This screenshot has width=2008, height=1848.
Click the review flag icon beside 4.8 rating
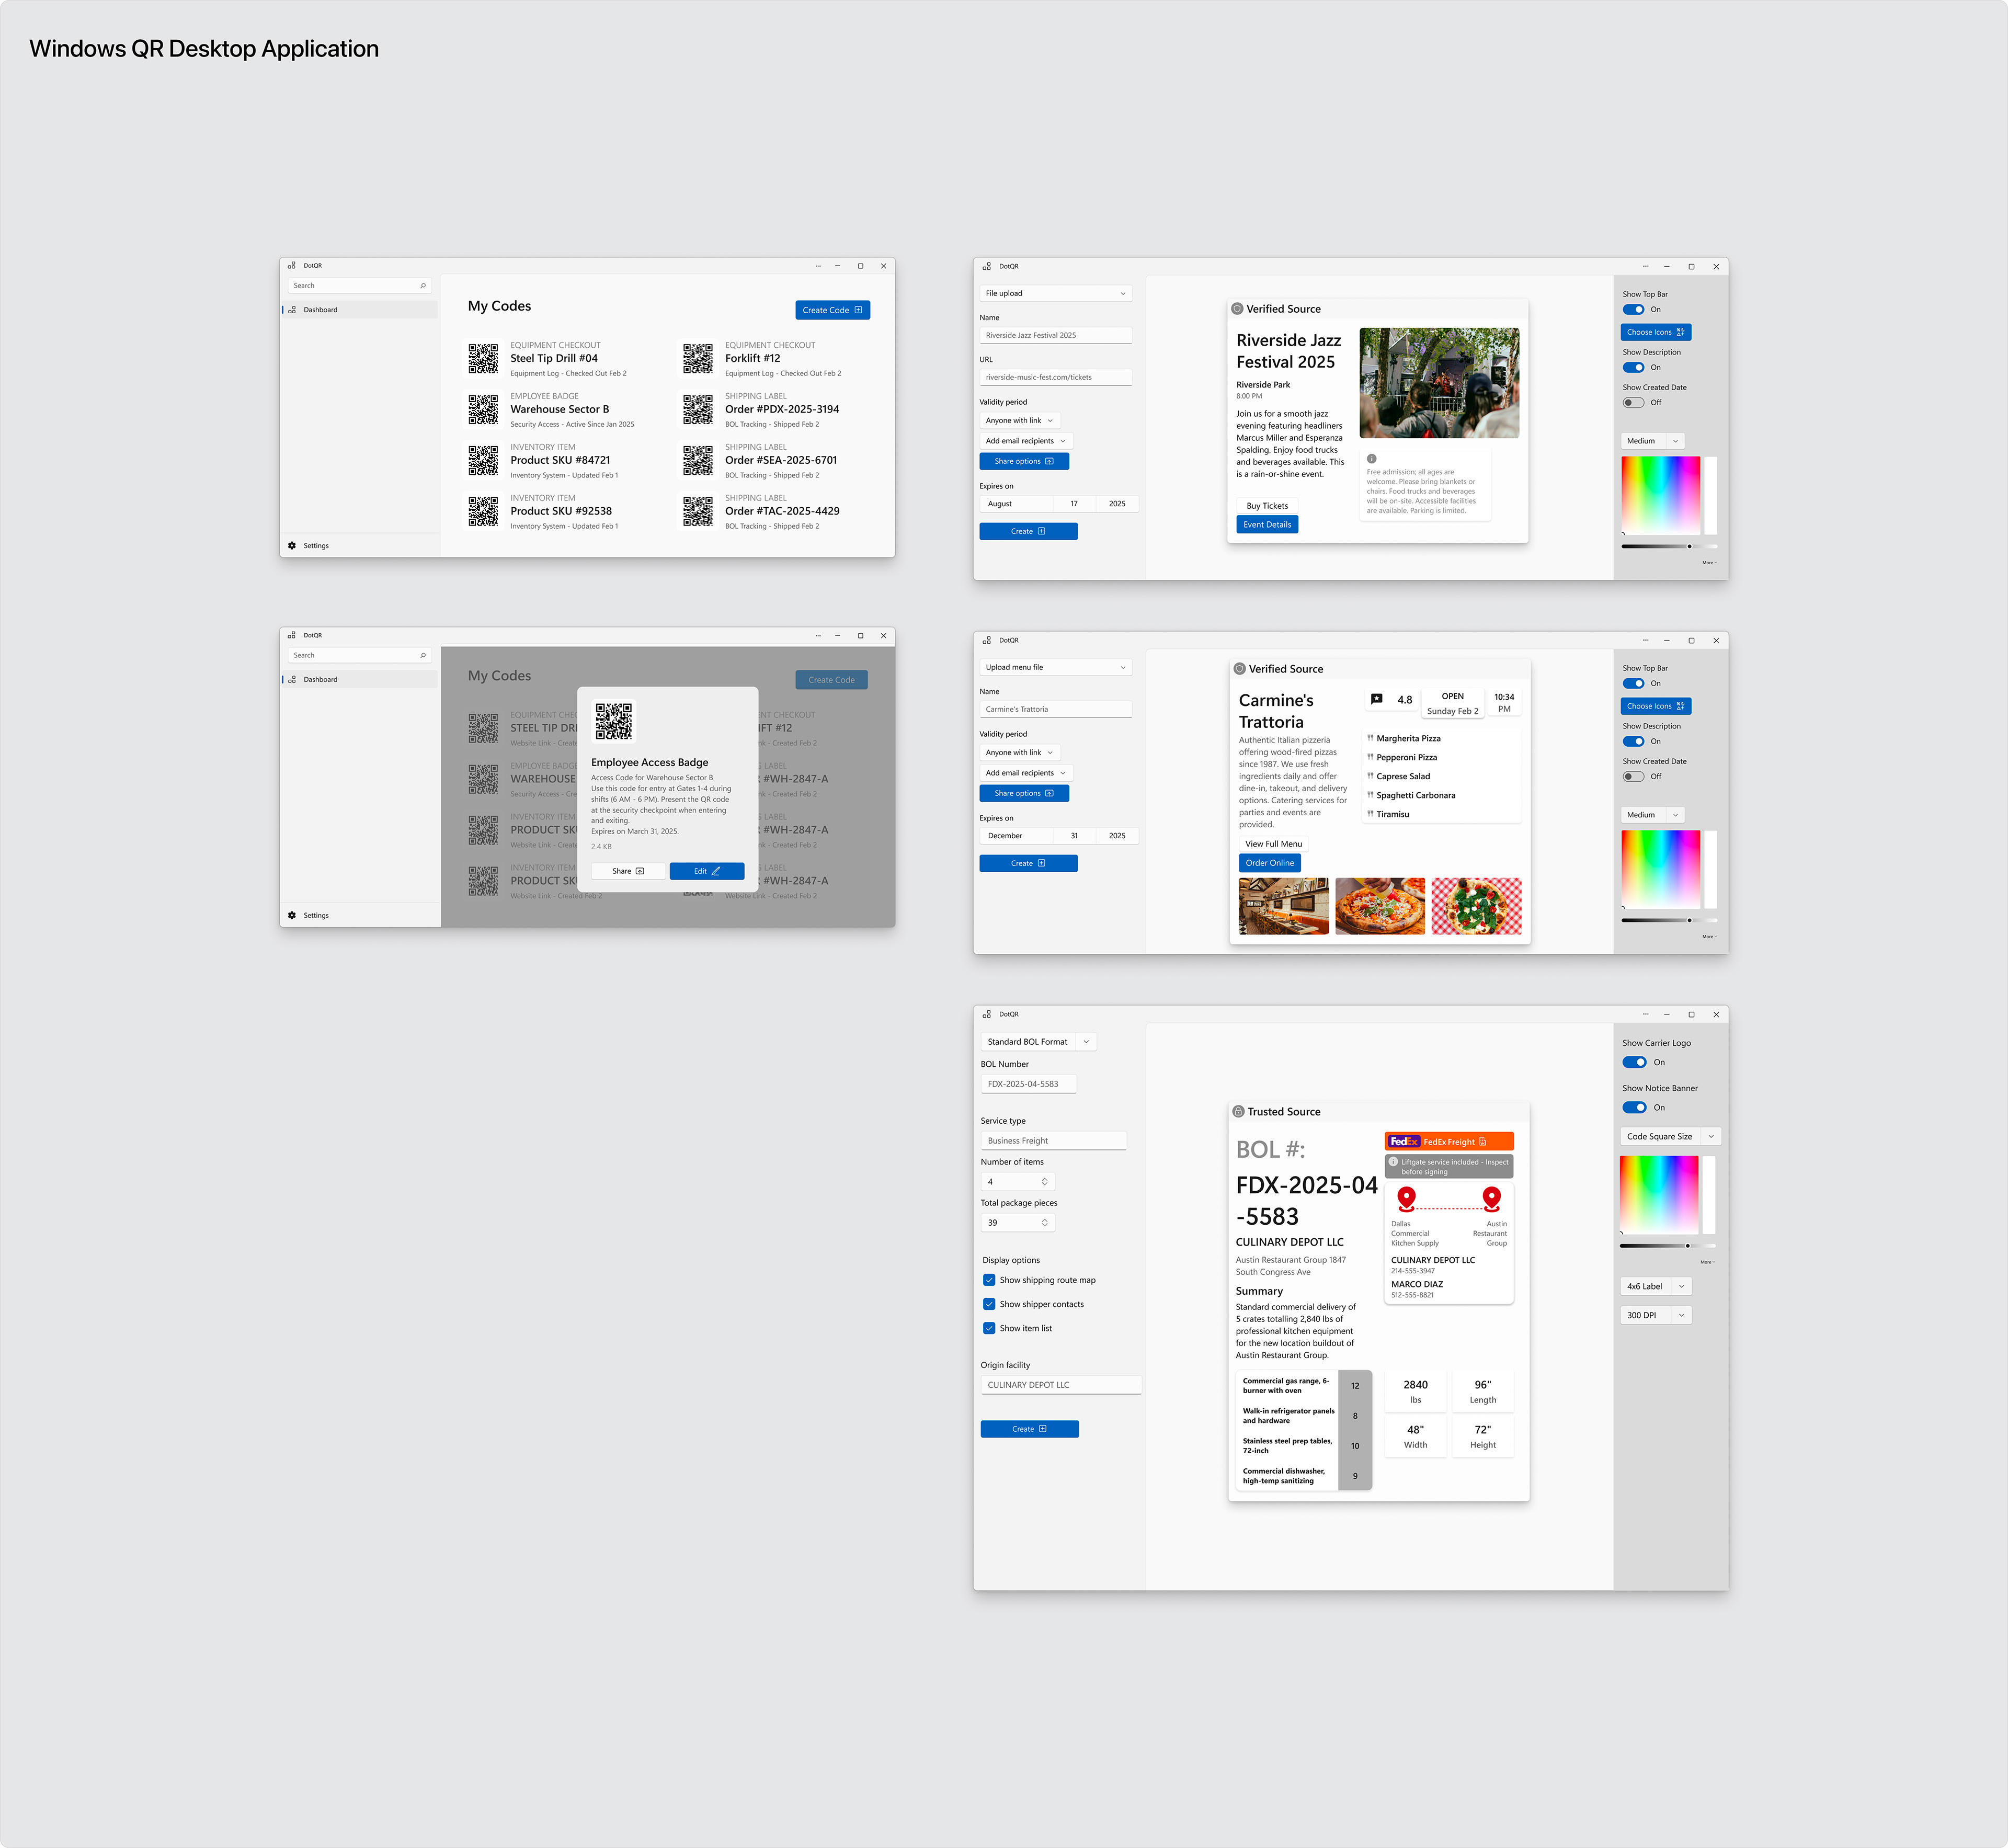tap(1376, 699)
